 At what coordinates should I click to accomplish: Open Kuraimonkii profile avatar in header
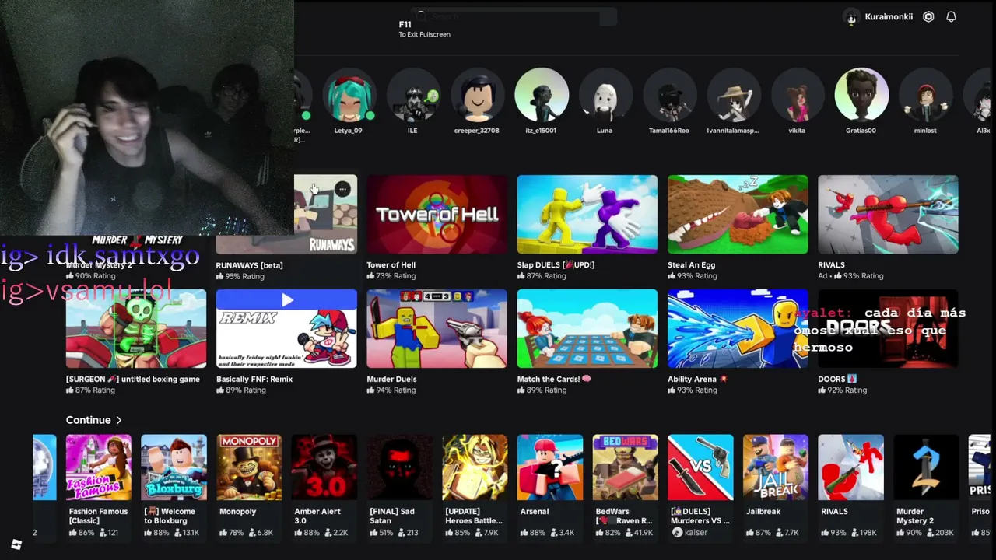pyautogui.click(x=851, y=17)
